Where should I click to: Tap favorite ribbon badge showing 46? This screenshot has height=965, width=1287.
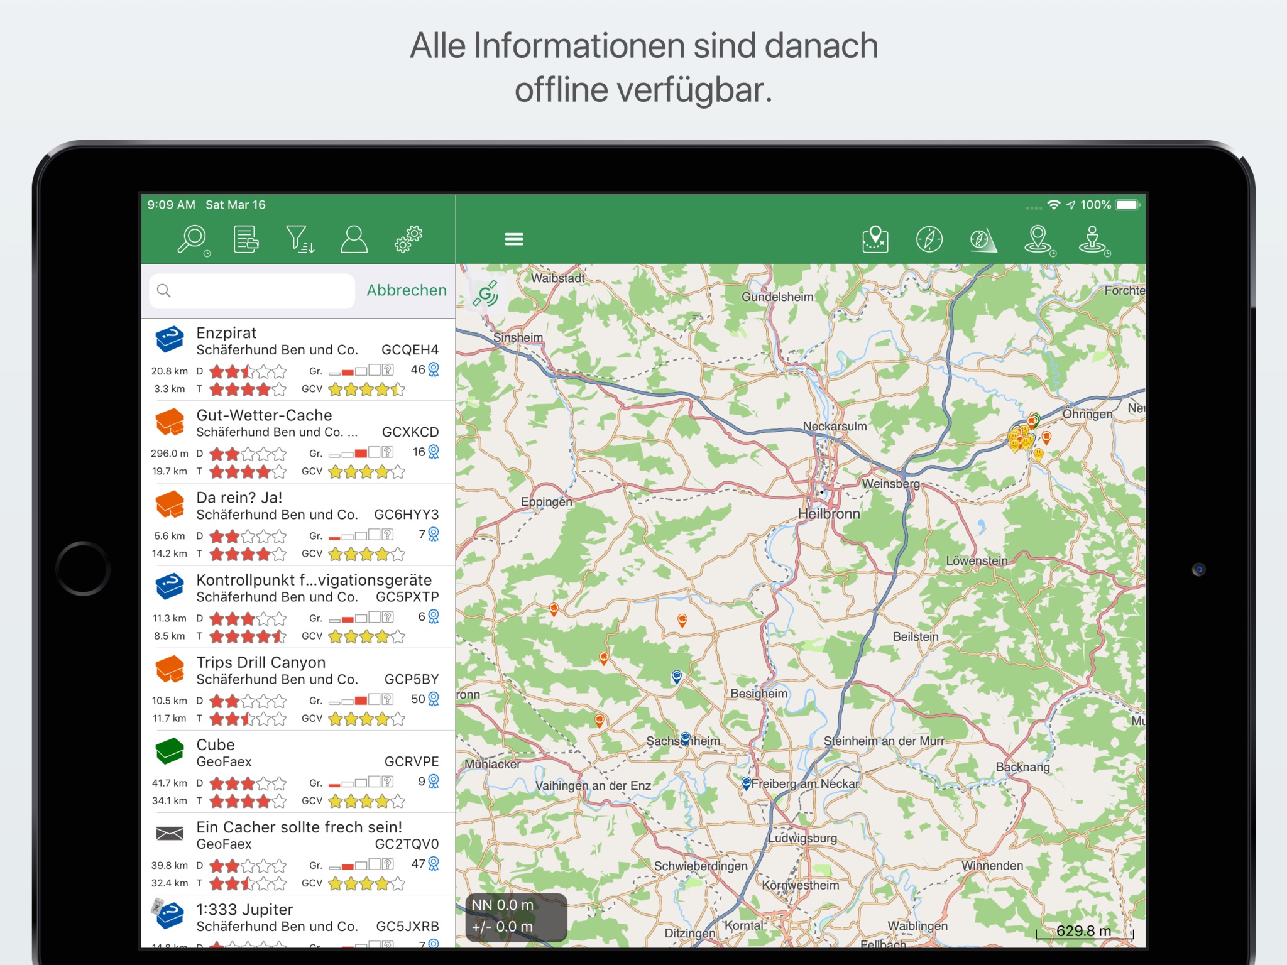425,370
